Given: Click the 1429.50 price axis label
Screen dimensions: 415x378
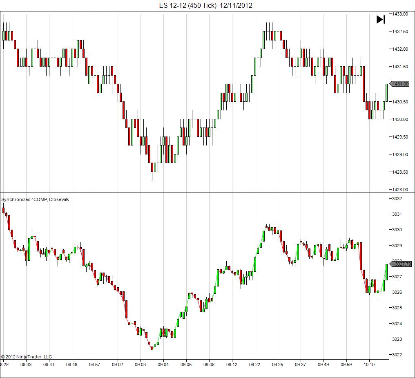Looking at the screenshot, I should (400, 137).
